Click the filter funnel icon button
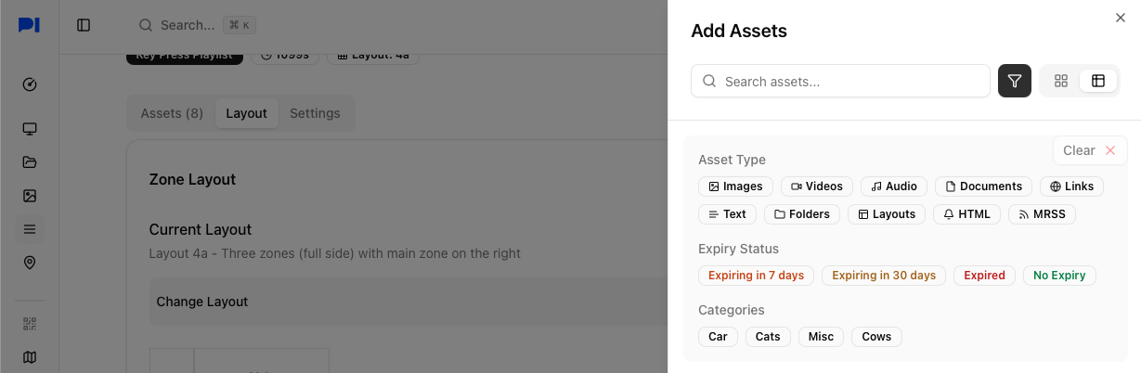 coord(1014,81)
